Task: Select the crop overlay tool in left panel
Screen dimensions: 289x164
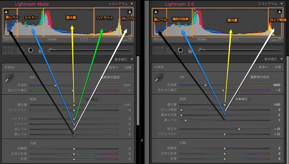Action: pos(9,50)
